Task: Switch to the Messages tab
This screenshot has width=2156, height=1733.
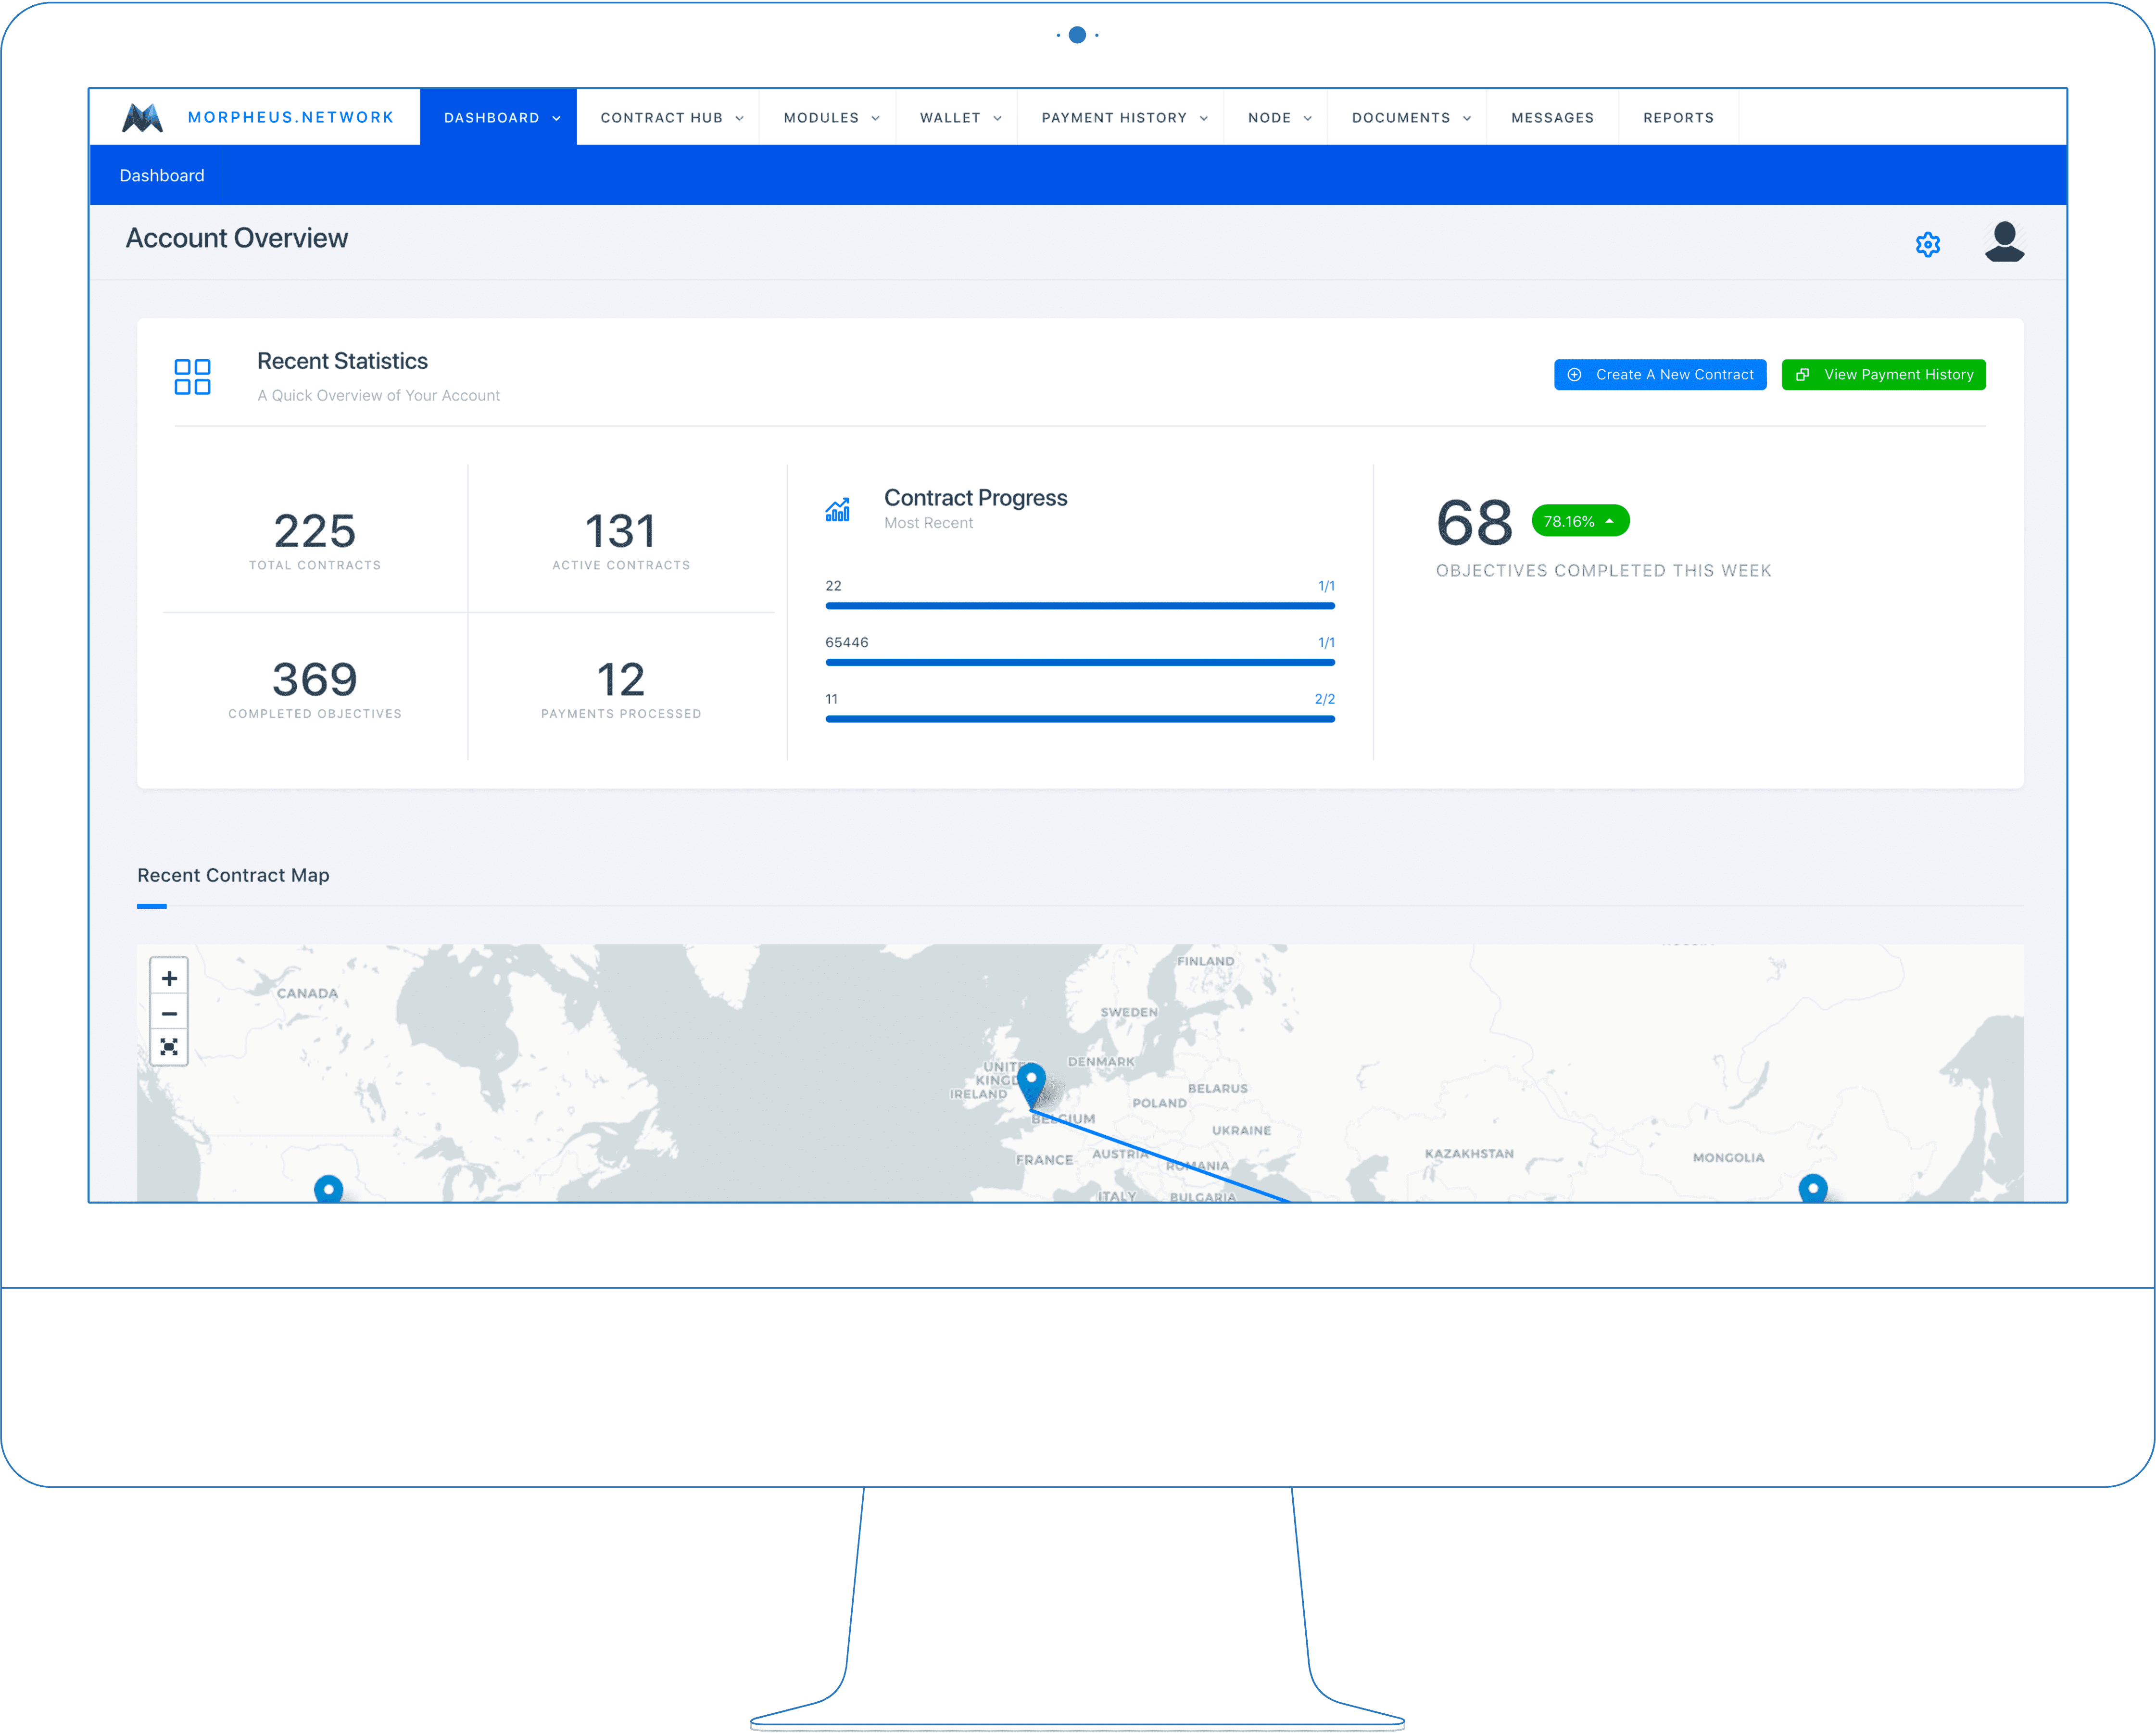Action: coord(1553,117)
